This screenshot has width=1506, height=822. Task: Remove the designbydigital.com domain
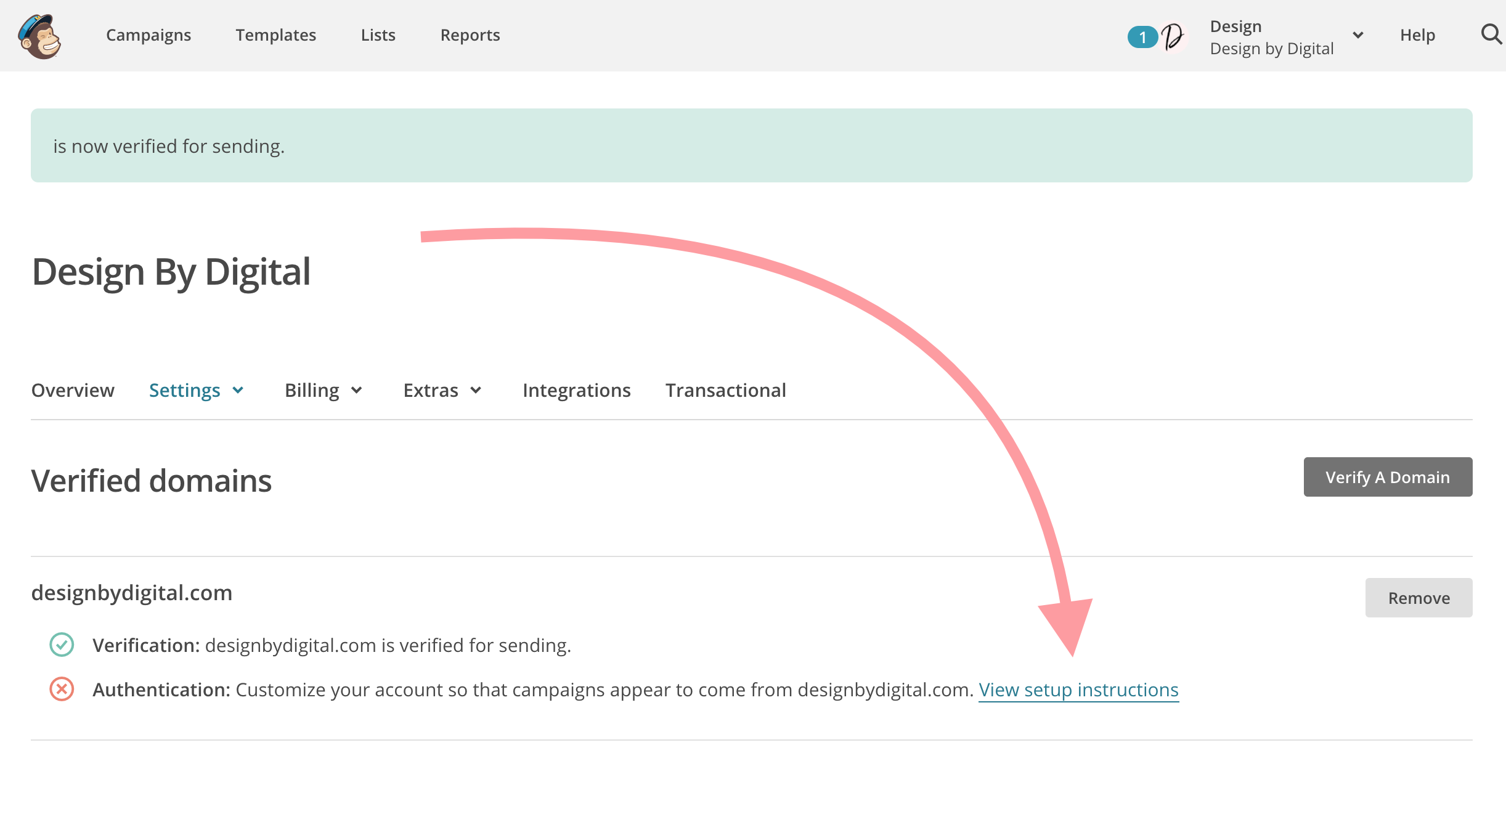tap(1418, 598)
